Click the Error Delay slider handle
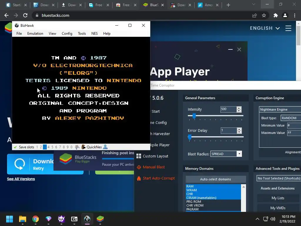This screenshot has width=301, height=226. tap(190, 137)
